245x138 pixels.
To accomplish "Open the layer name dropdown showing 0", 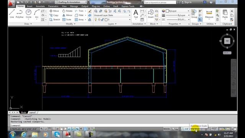I will [112, 20].
